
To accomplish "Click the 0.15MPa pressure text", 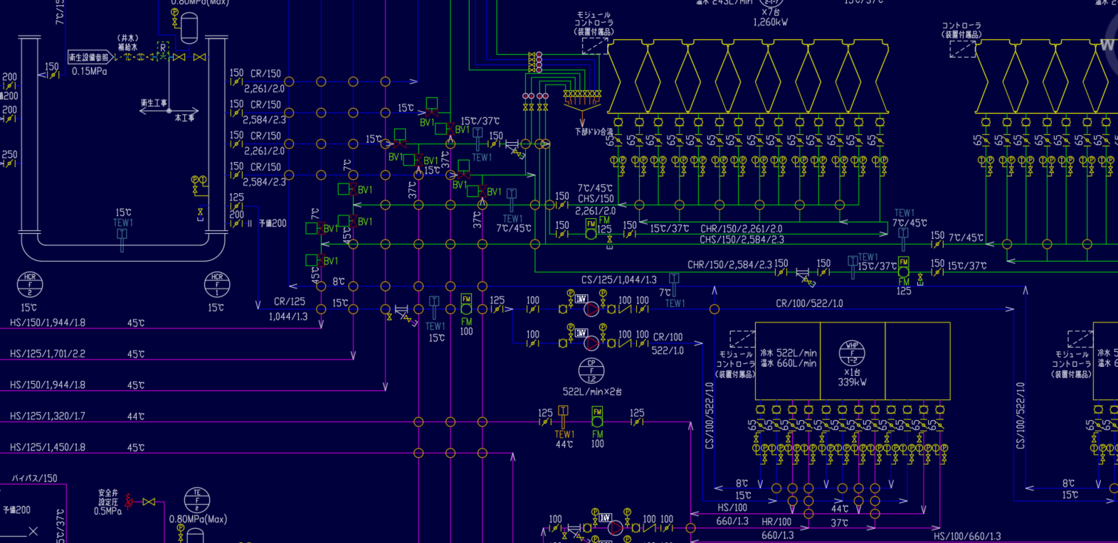I will click(x=90, y=72).
